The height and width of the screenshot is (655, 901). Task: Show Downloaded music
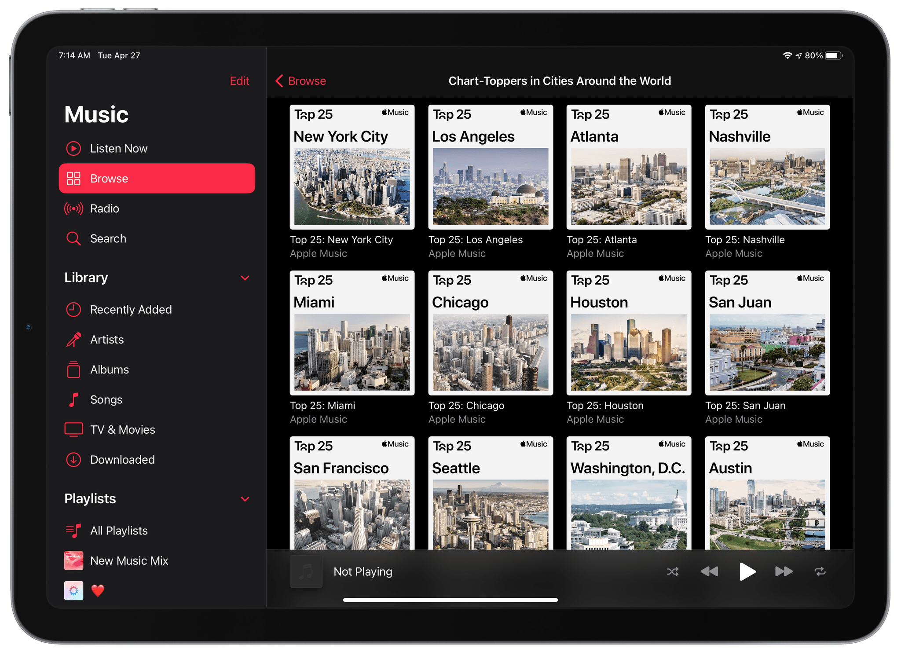point(157,460)
